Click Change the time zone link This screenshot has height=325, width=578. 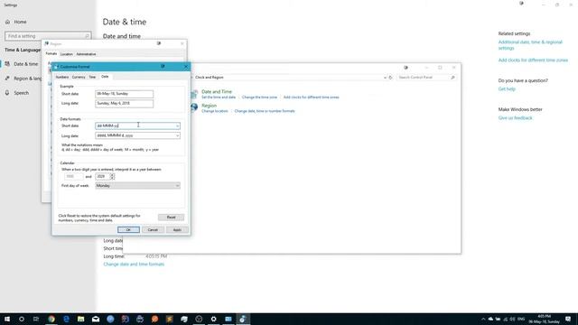point(259,97)
